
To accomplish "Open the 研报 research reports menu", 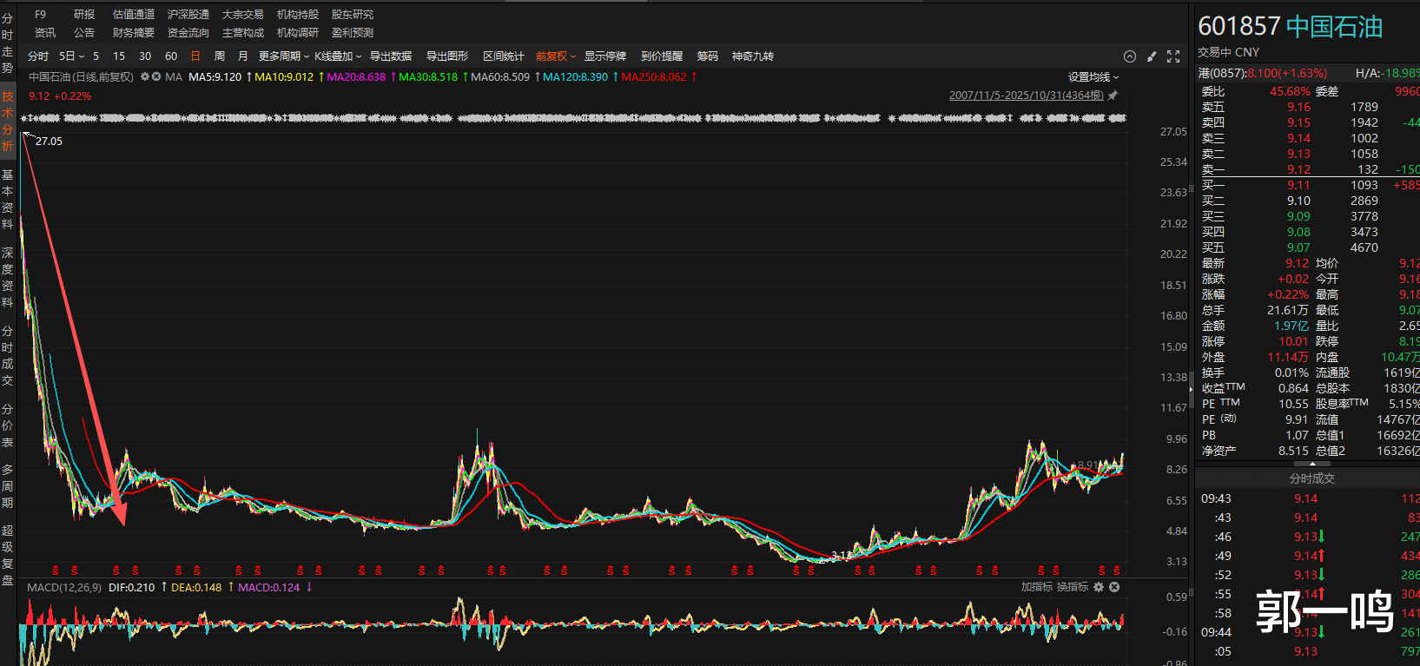I will 84,15.
